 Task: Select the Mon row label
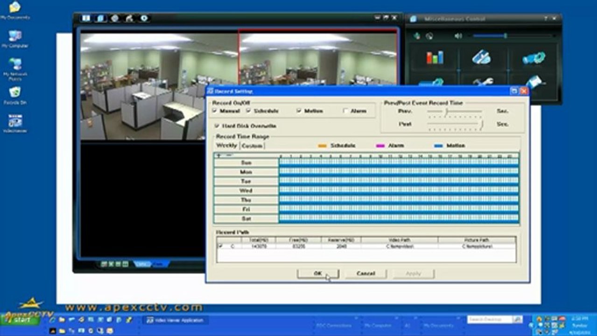(x=246, y=172)
